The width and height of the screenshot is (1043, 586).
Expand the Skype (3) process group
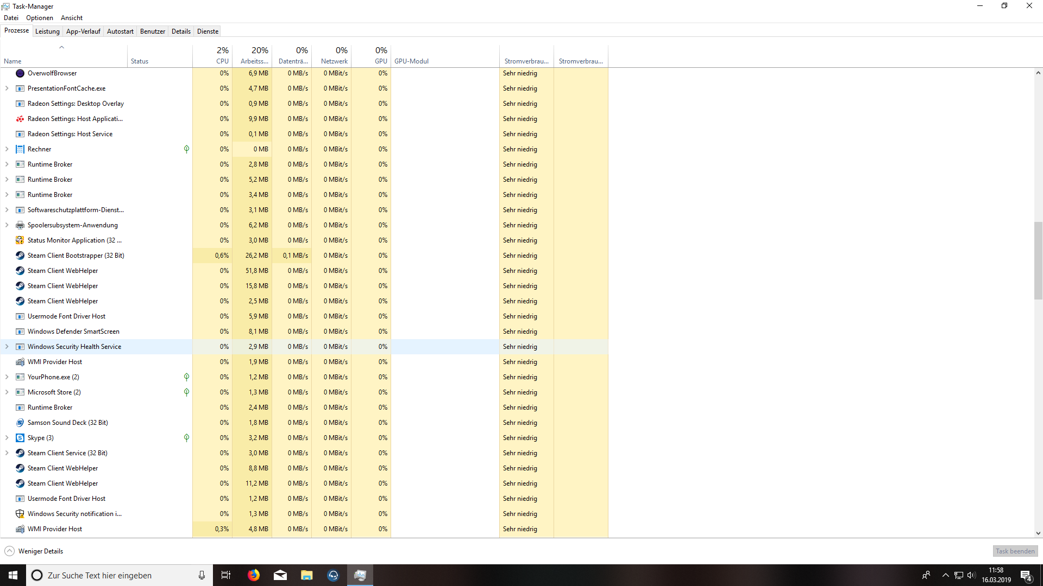point(7,438)
